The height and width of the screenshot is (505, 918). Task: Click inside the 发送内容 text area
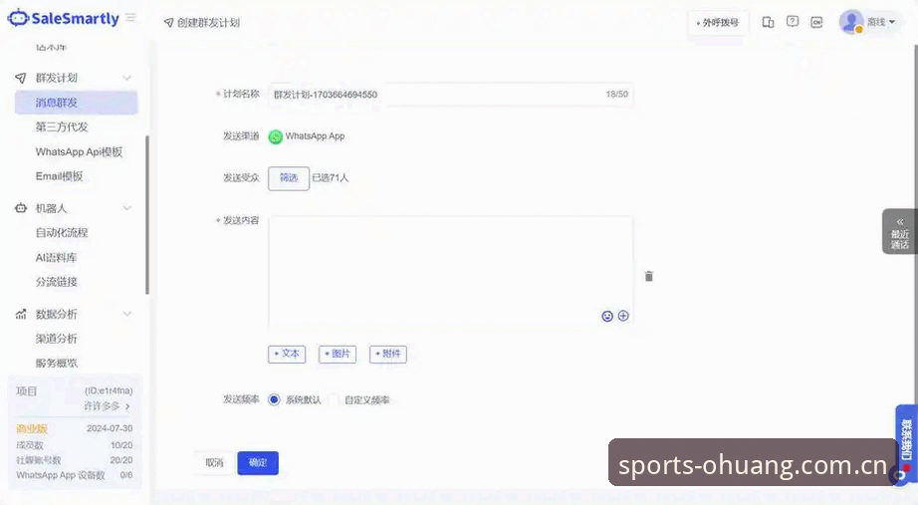coord(451,271)
